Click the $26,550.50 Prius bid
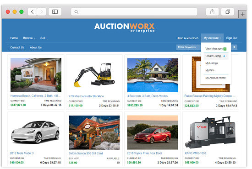This screenshot has height=169, width=252. [134, 163]
